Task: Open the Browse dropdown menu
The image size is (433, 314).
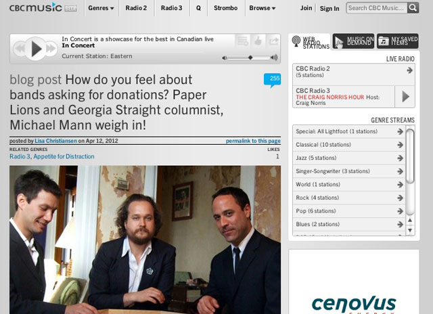Action: (262, 8)
